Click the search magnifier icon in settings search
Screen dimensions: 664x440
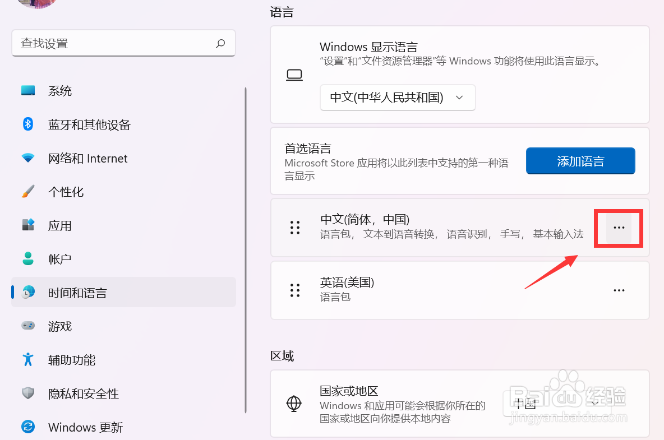[220, 43]
